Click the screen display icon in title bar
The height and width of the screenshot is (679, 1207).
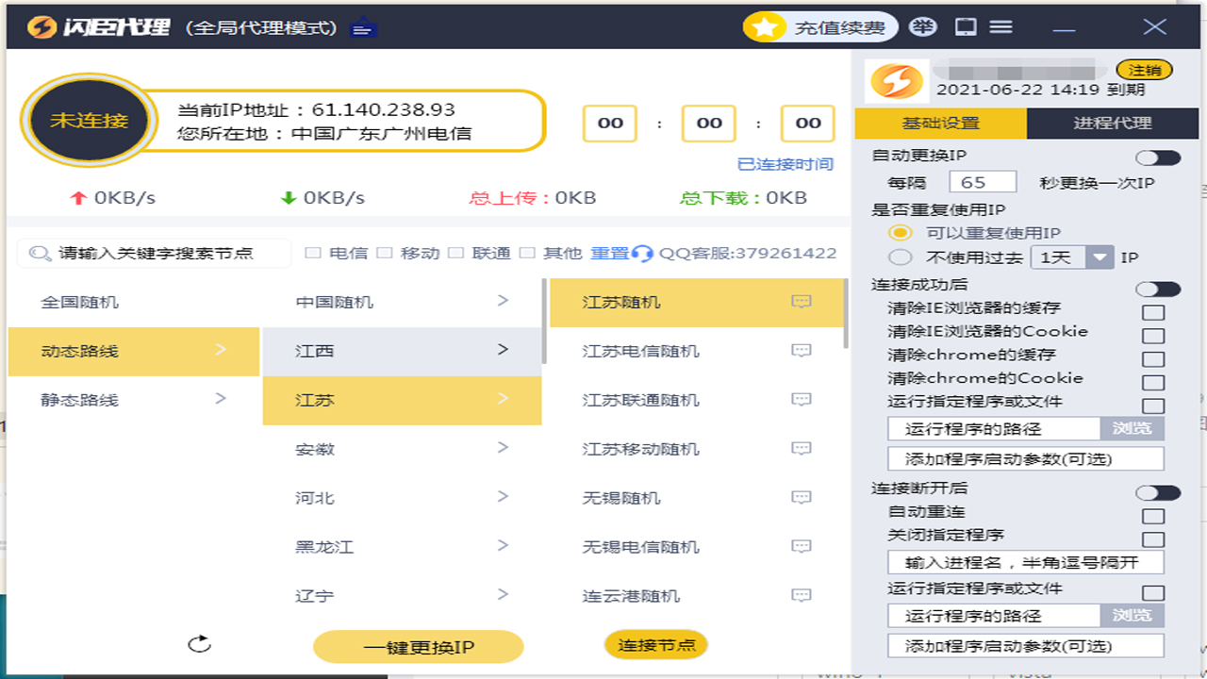(x=966, y=27)
